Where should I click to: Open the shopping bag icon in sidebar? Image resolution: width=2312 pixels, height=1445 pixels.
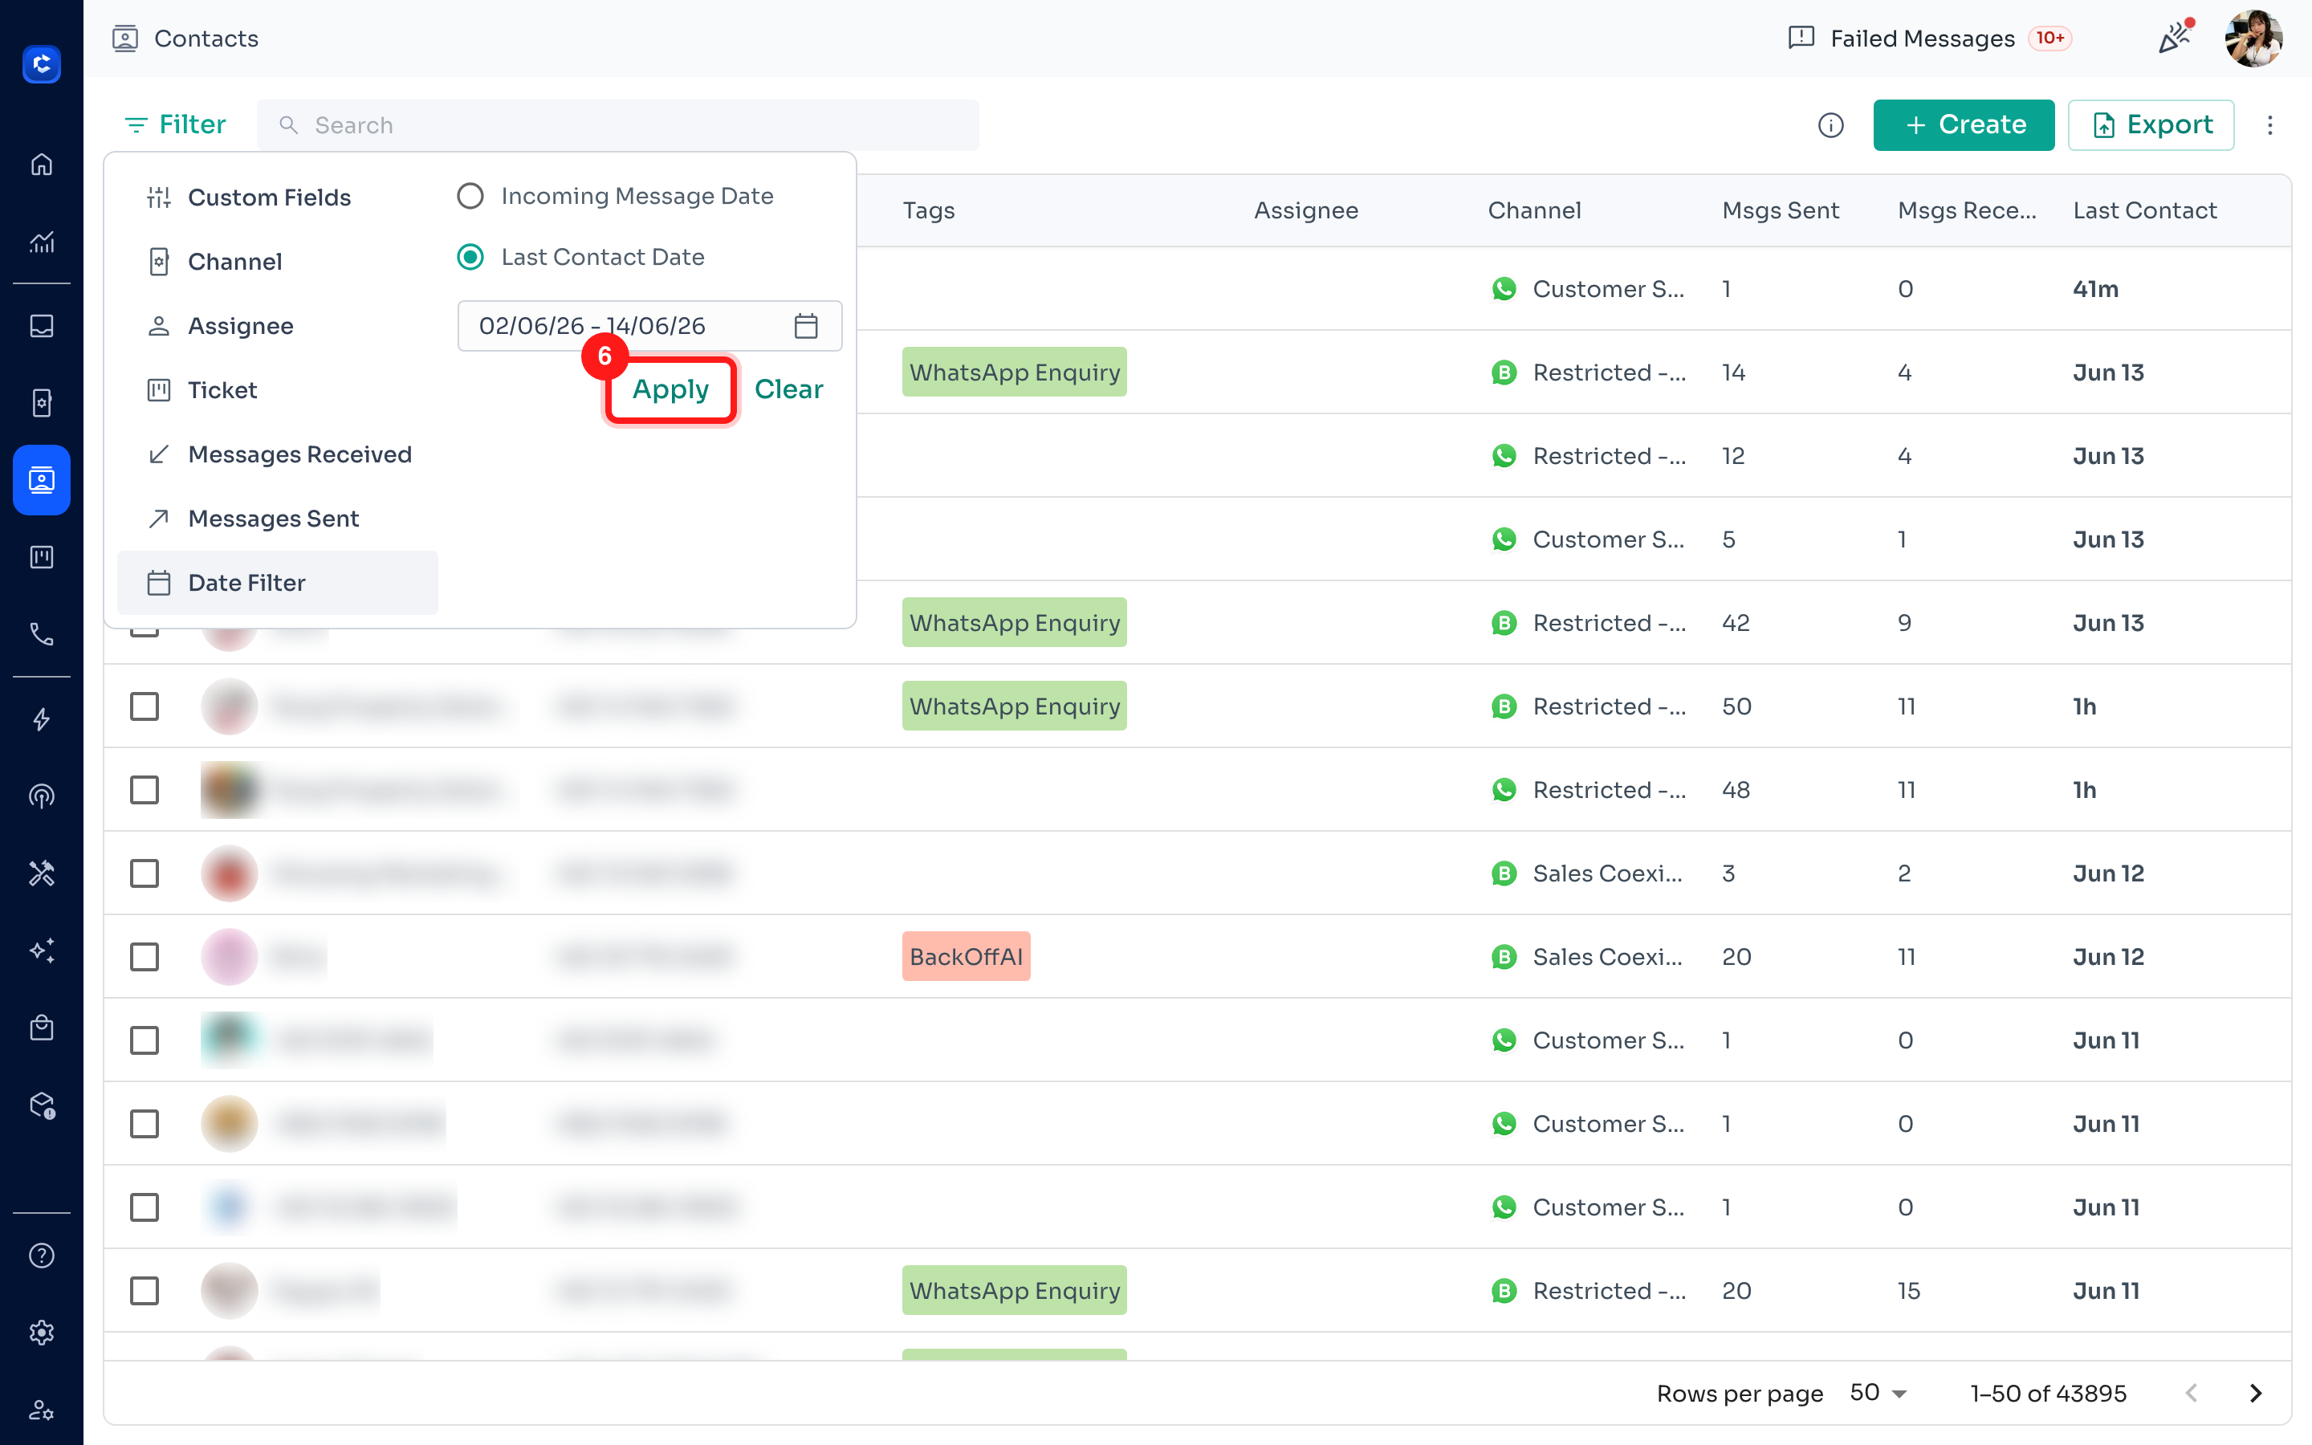(x=41, y=1028)
